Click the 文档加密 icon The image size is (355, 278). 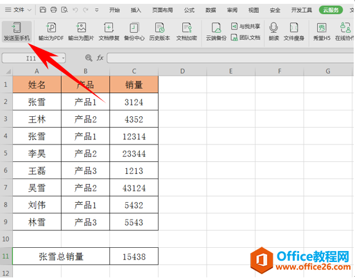(x=187, y=28)
